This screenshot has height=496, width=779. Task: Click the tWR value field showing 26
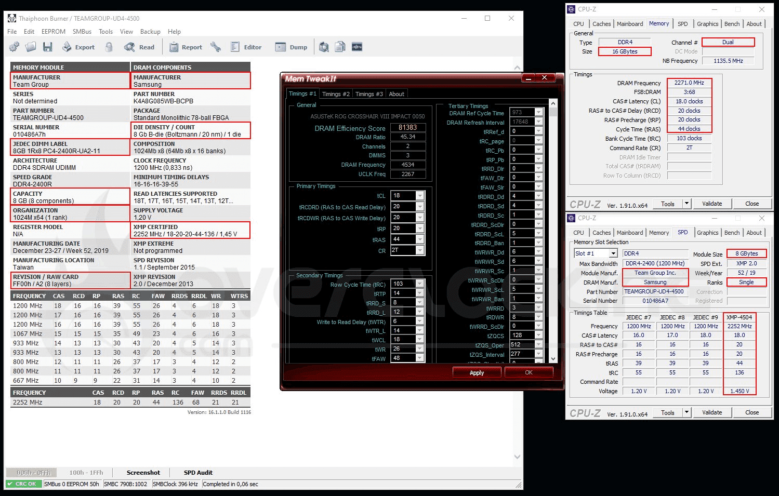pos(403,349)
